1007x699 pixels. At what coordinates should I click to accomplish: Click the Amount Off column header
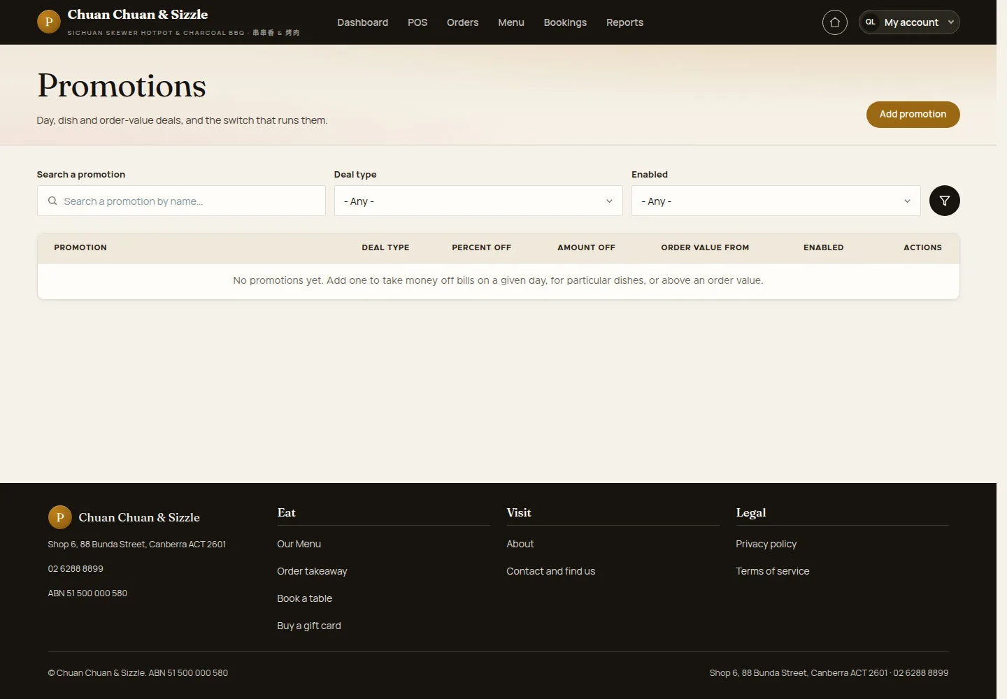[586, 247]
